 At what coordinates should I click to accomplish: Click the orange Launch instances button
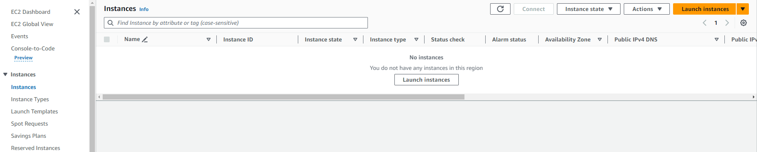pos(705,9)
